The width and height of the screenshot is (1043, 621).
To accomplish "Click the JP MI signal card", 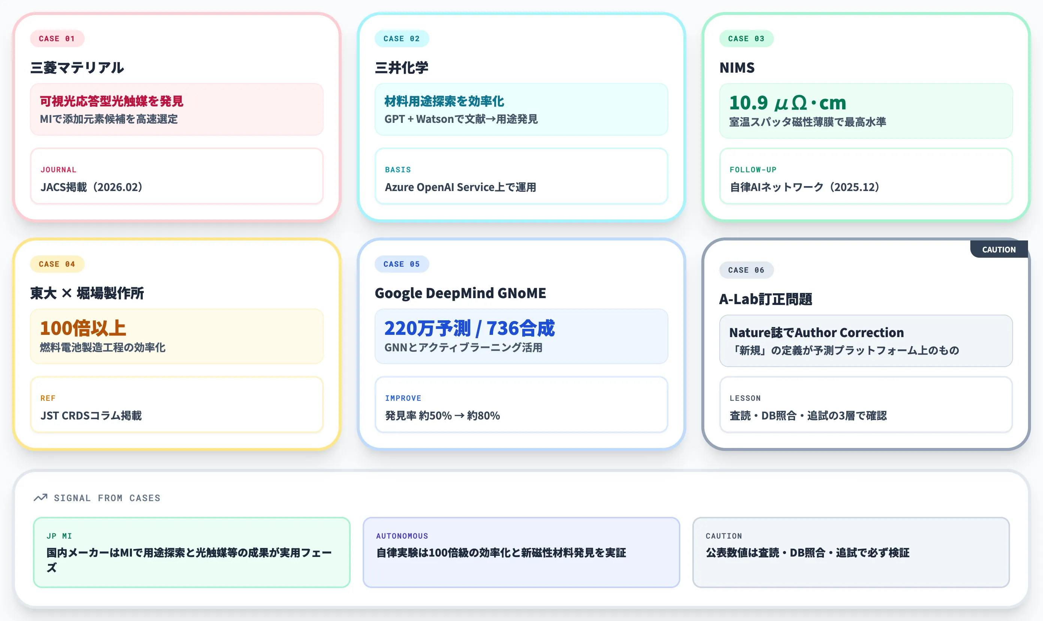I will (192, 552).
